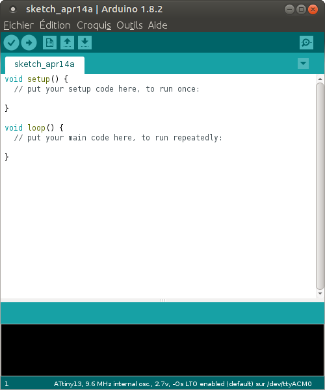Click the editor scrollbar down arrow
The height and width of the screenshot is (390, 325).
320,294
